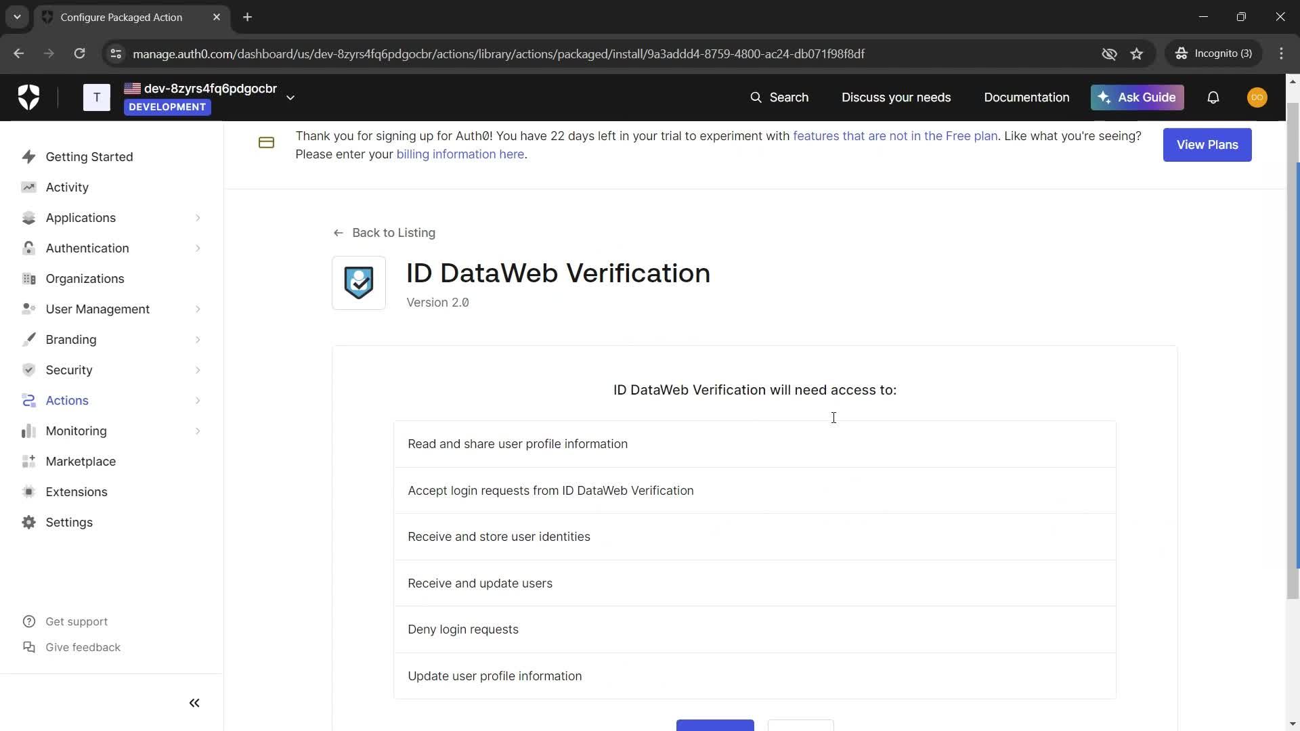Go Back to Listing
Image resolution: width=1300 pixels, height=731 pixels.
[x=384, y=233]
